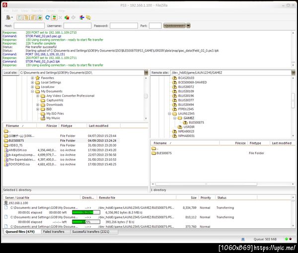
Task: Open the Site Manager toolbar icon
Action: [8, 17]
